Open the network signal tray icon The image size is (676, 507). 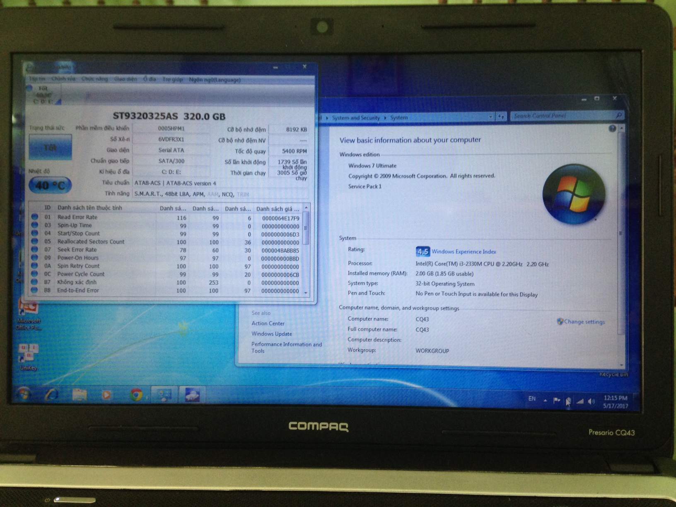click(580, 401)
